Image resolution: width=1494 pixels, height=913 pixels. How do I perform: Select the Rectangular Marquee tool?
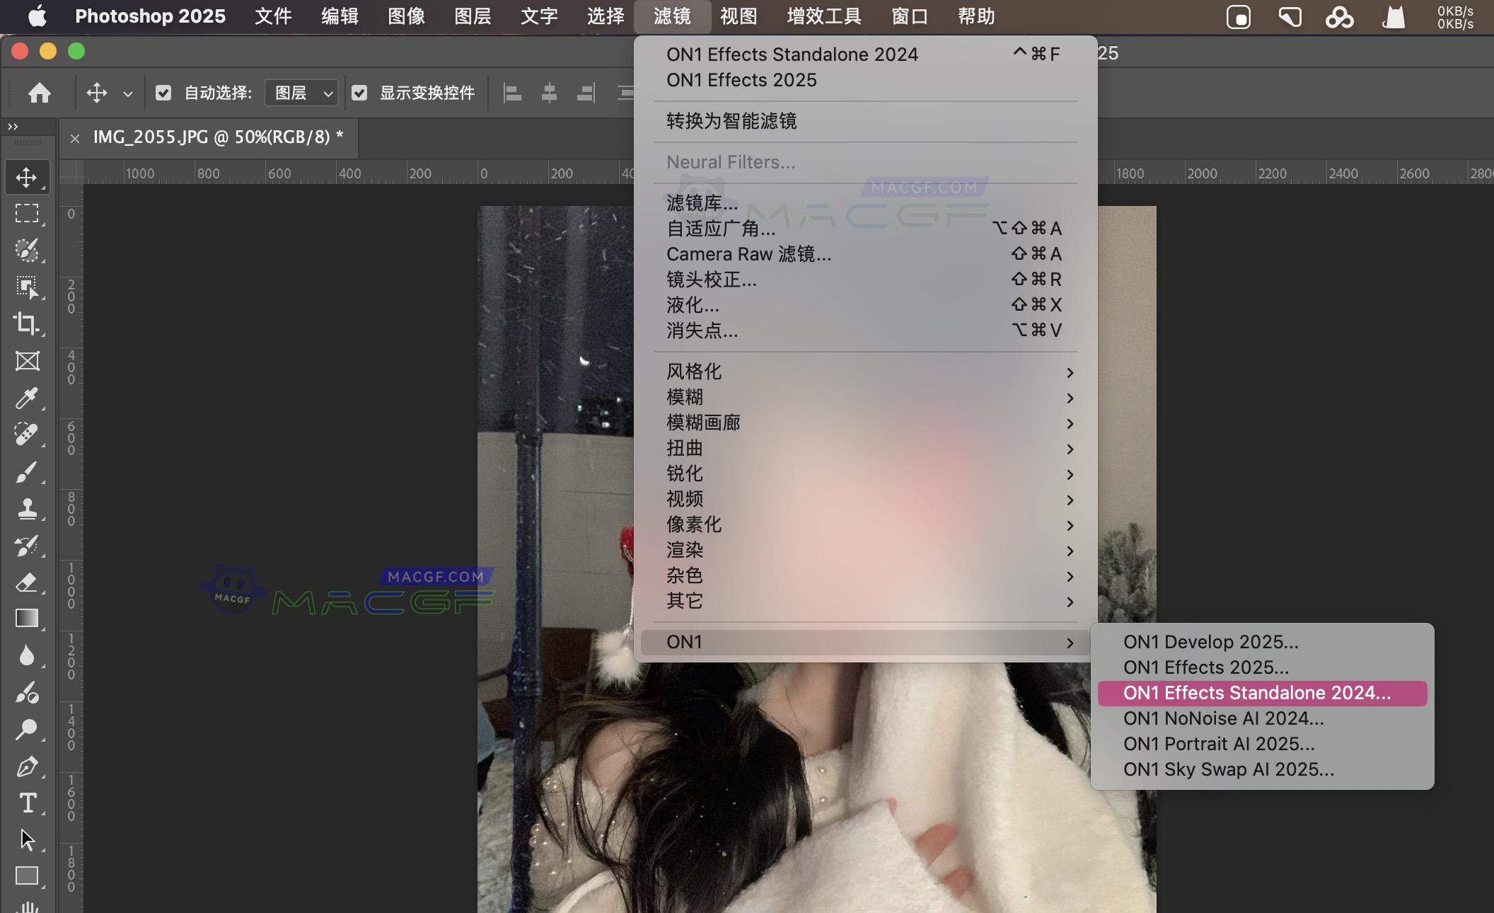(x=27, y=213)
